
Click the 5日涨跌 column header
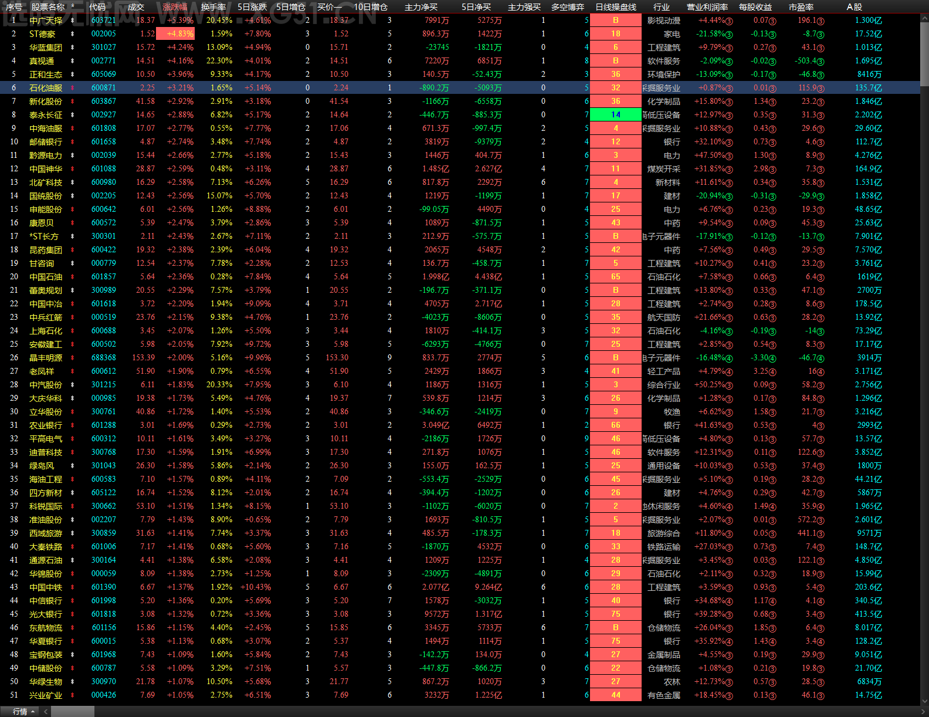tap(252, 7)
